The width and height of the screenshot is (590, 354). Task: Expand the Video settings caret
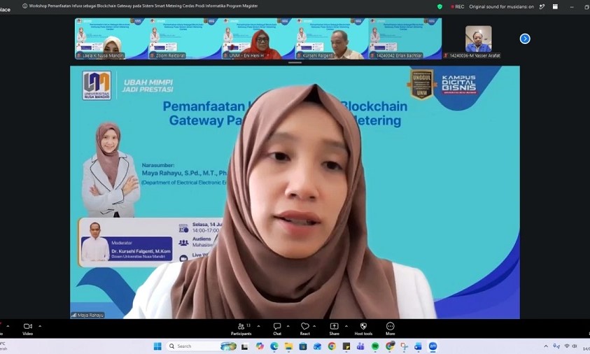[40, 326]
